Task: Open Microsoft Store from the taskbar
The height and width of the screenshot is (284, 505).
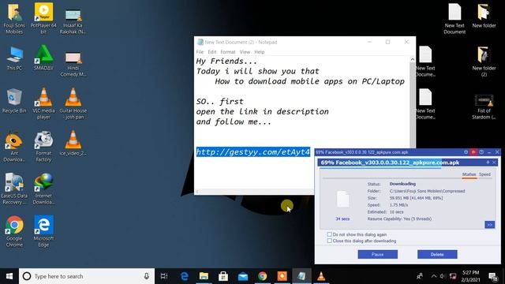Action: [x=223, y=276]
